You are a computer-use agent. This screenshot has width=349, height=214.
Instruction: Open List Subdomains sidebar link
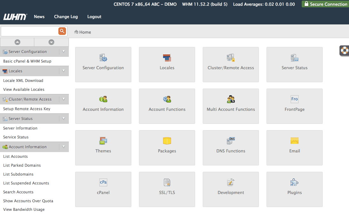(18, 174)
